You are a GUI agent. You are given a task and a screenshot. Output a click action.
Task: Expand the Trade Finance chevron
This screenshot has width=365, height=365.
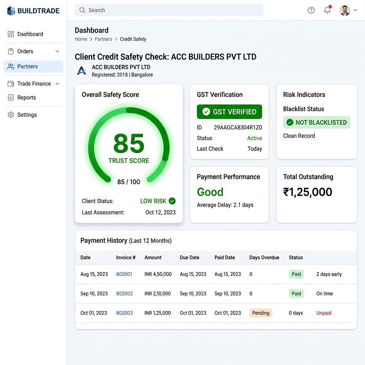coord(57,83)
